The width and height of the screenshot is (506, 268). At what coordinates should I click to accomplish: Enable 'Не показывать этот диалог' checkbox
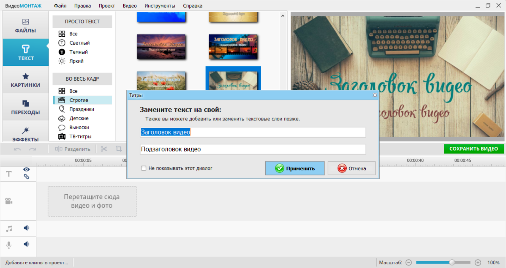point(144,168)
